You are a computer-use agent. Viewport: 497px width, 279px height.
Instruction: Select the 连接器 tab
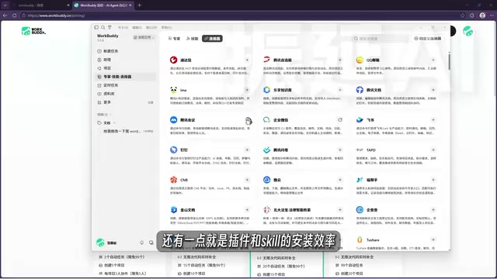click(x=212, y=39)
